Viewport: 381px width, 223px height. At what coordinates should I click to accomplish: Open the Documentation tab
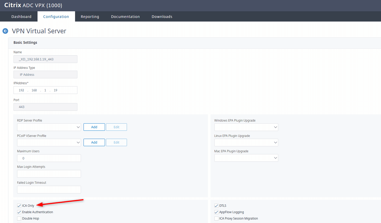(x=125, y=16)
